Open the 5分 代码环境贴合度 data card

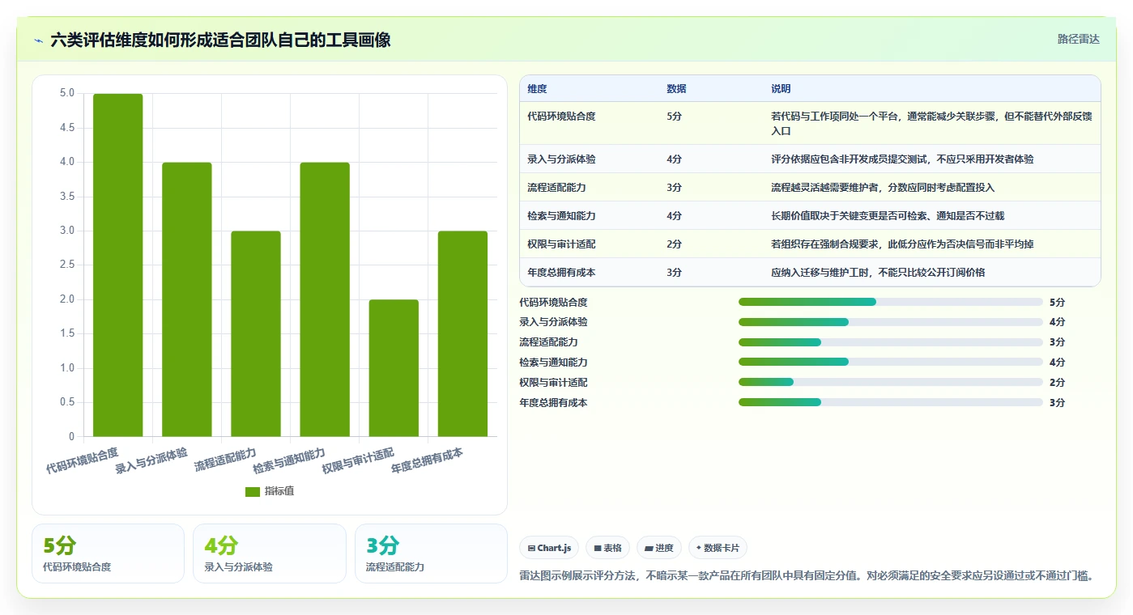click(108, 553)
